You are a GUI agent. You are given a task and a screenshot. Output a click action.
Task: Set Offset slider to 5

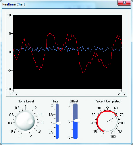pyautogui.click(x=75, y=105)
